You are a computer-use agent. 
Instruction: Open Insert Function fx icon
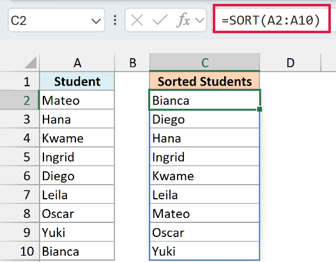pos(183,20)
